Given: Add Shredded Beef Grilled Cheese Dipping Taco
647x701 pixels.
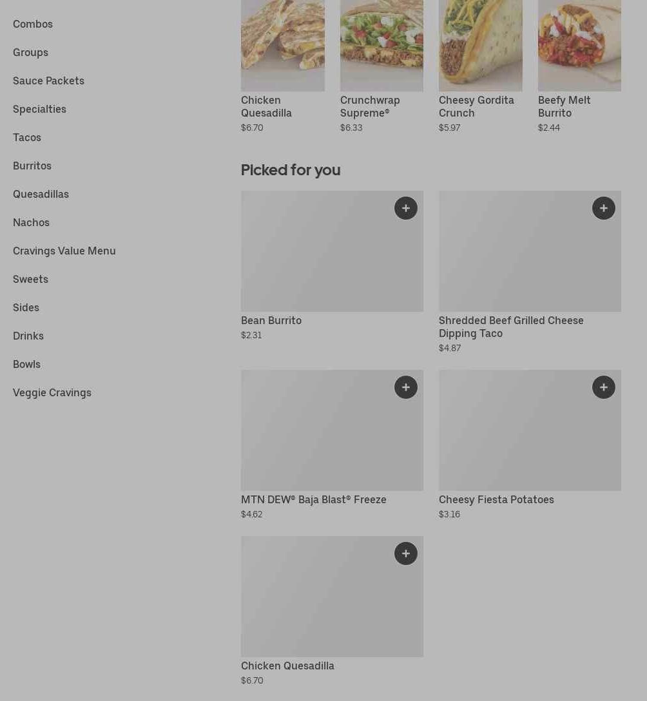Looking at the screenshot, I should (604, 208).
